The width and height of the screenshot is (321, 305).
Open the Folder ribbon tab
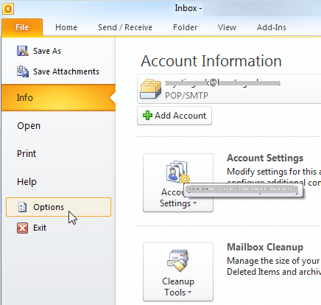click(186, 27)
